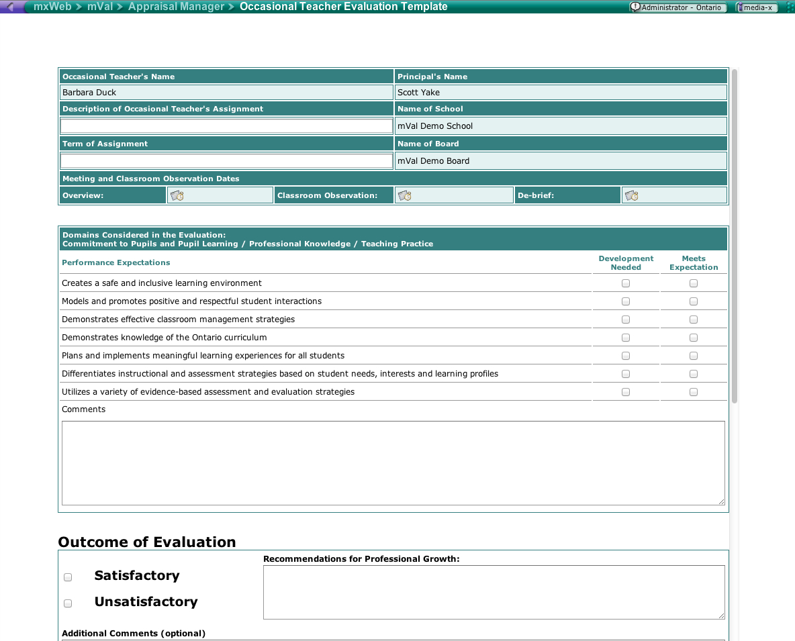Click the Overview date field
Screen dimensions: 795x641
point(220,195)
